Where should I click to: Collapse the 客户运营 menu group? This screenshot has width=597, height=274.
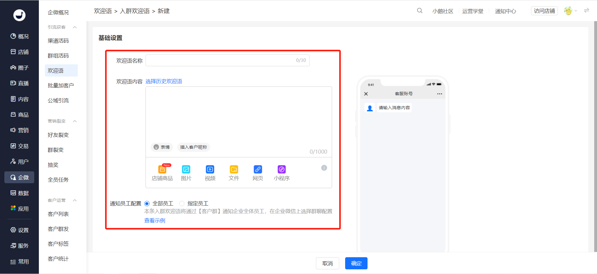75,200
